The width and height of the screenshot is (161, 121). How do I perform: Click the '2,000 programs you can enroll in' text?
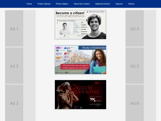tap(75, 68)
